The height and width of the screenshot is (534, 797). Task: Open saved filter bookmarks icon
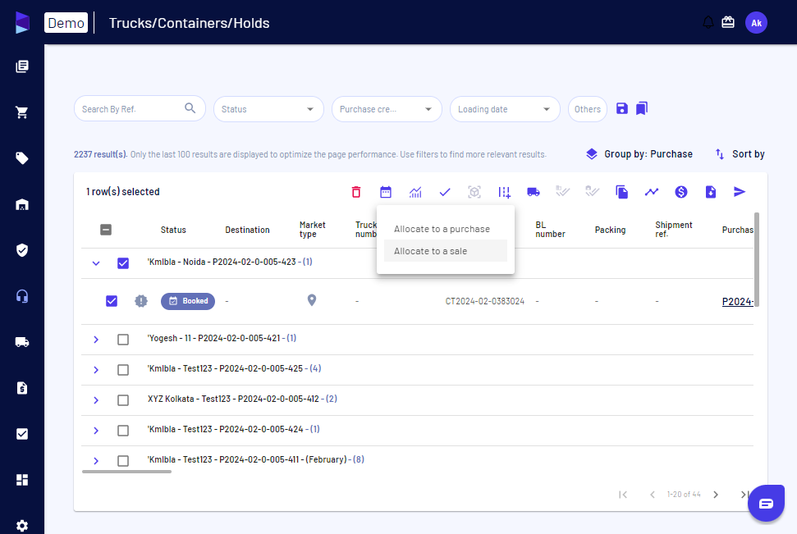pos(642,108)
